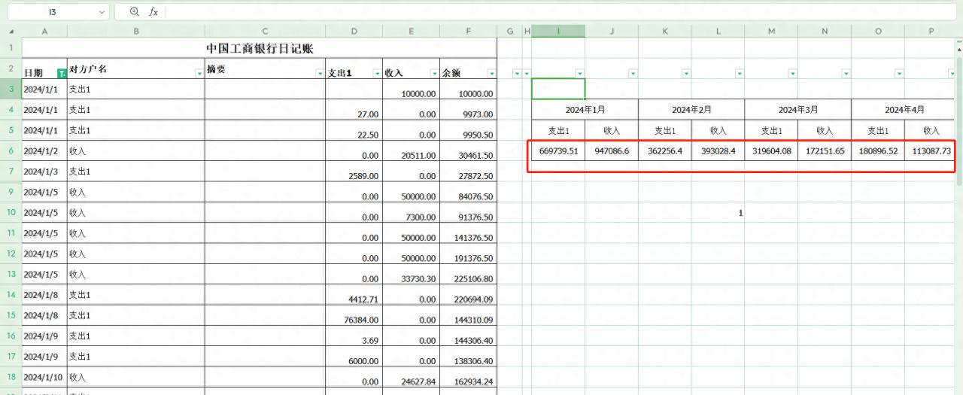Click the cell with value 172151.65
963x395 pixels.
(825, 150)
